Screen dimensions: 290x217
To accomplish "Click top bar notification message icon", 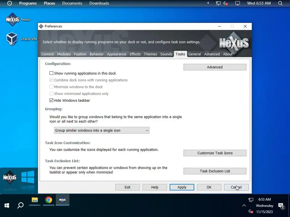I will pos(238,3).
